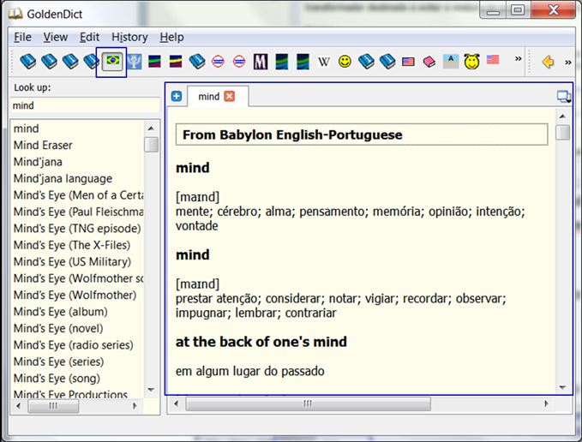Click 'em algum lugar do passado' text
Image resolution: width=582 pixels, height=442 pixels.
click(250, 371)
